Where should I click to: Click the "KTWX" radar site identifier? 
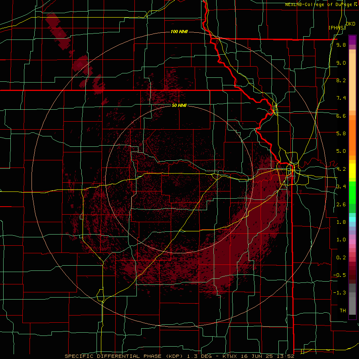coord(230,356)
